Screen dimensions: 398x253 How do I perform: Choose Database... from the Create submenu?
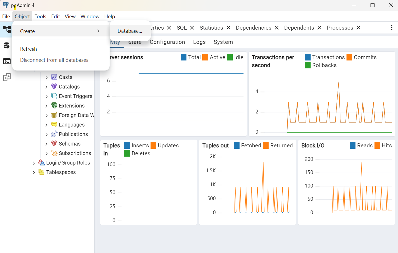[x=130, y=31]
